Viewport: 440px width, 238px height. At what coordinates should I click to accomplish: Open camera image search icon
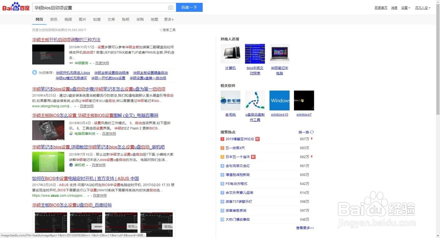(x=171, y=7)
